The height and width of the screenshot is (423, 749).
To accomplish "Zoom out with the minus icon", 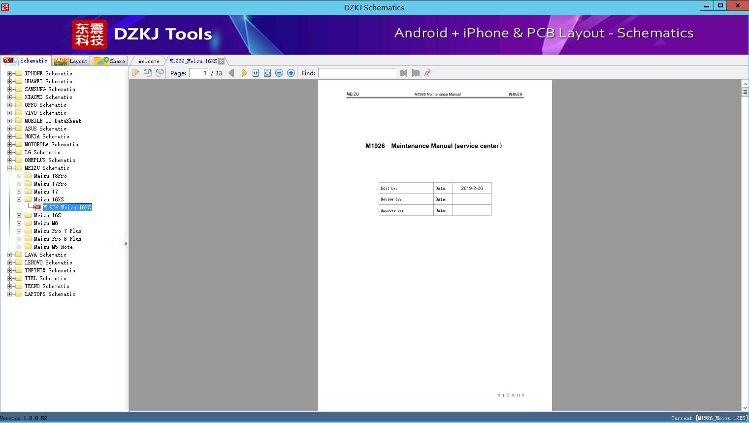I will (279, 73).
